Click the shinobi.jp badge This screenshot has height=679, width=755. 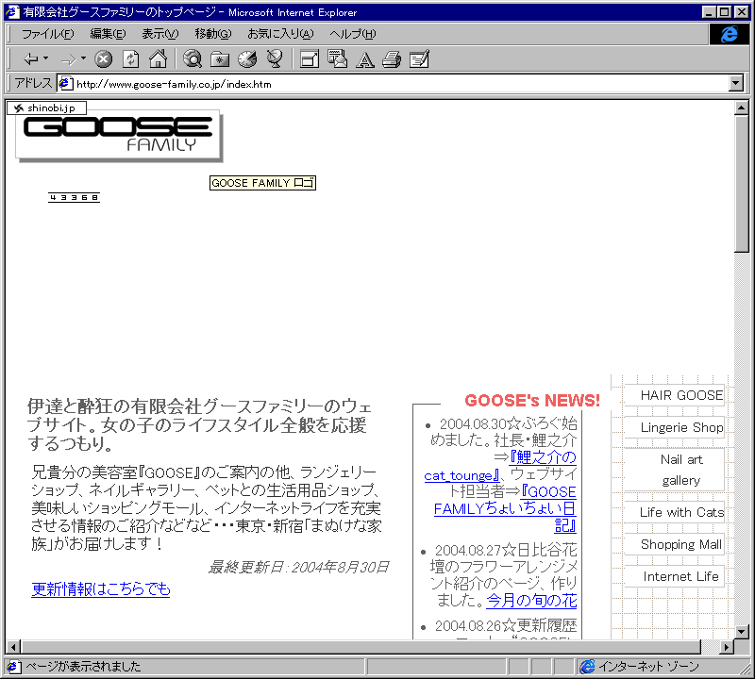click(x=46, y=108)
